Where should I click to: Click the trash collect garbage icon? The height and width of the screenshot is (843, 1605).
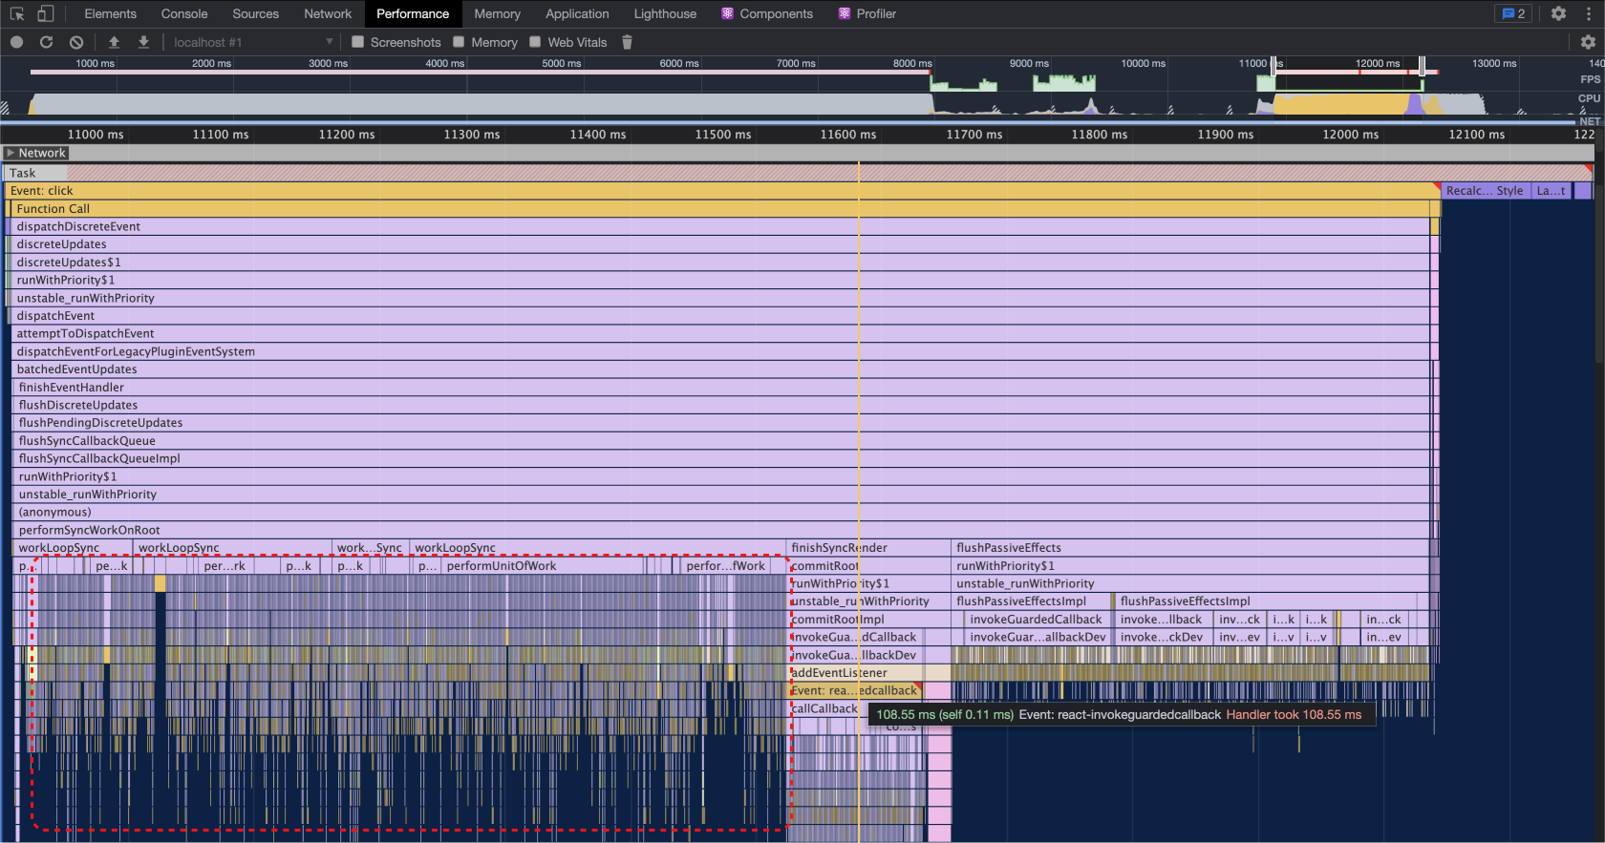pyautogui.click(x=627, y=42)
